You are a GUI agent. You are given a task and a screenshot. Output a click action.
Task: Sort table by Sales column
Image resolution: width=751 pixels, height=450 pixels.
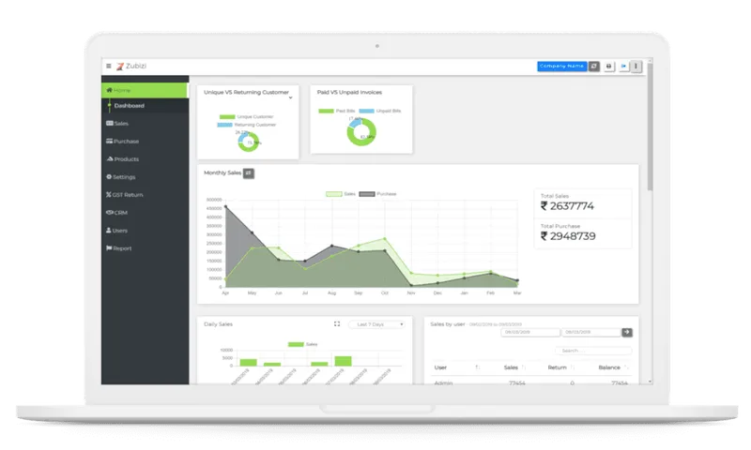point(514,367)
